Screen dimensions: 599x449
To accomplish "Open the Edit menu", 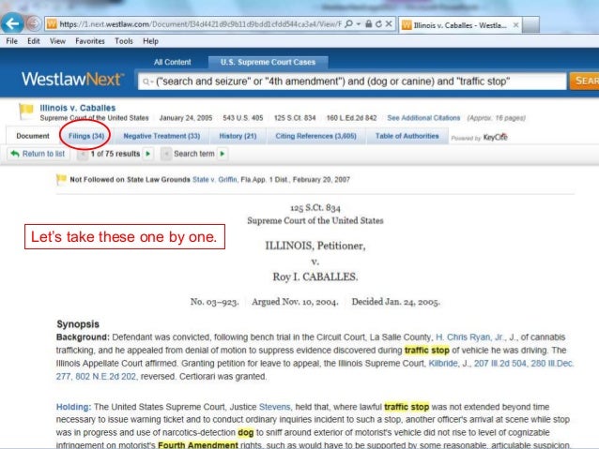I will coord(33,41).
